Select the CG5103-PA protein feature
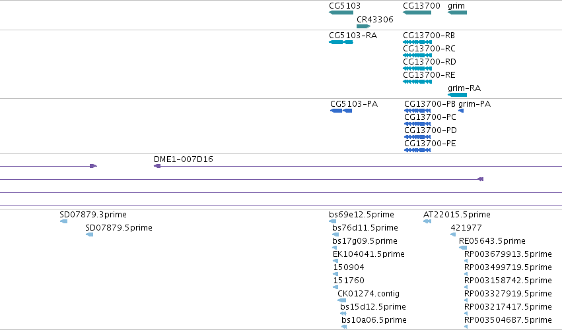Image resolution: width=562 pixels, height=330 pixels. [341, 111]
